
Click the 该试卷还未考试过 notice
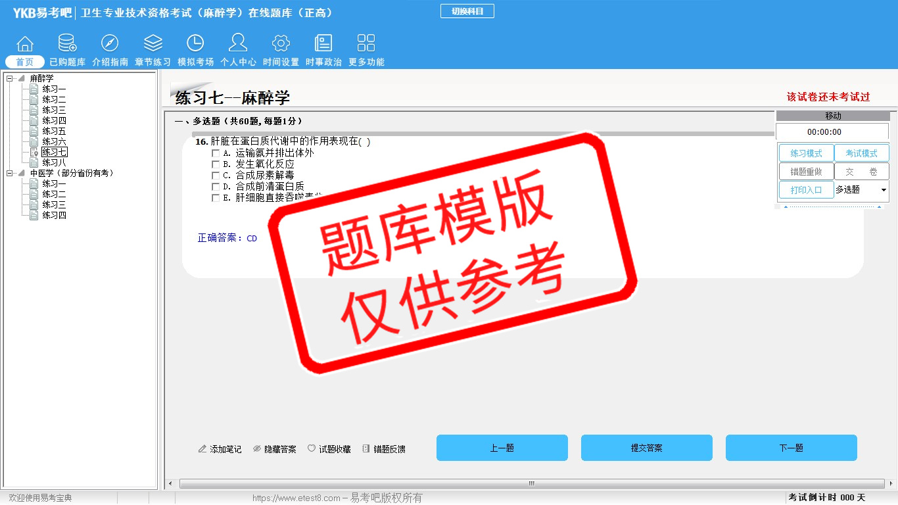828,97
